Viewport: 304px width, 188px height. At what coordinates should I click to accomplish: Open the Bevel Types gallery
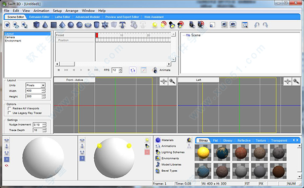[167, 171]
